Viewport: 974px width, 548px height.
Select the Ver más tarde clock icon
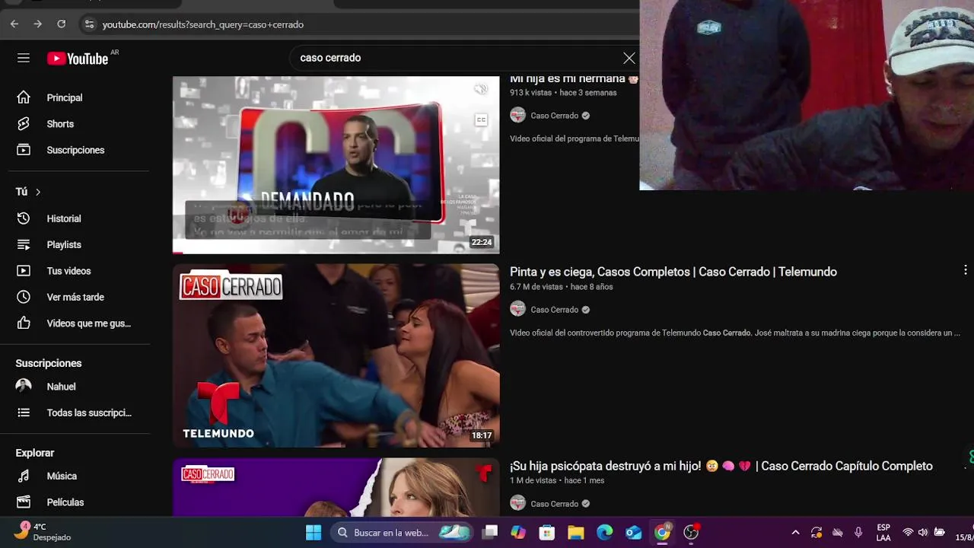[x=24, y=297]
